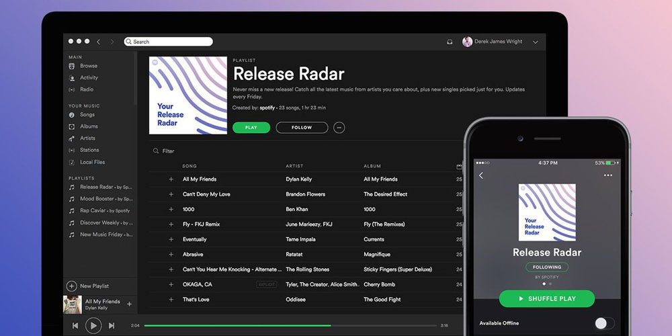Open album Cherry Bomb
The width and height of the screenshot is (672, 336).
(x=379, y=284)
